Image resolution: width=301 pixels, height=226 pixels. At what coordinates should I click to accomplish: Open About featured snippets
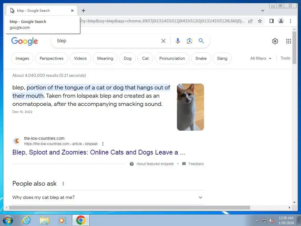tap(155, 164)
